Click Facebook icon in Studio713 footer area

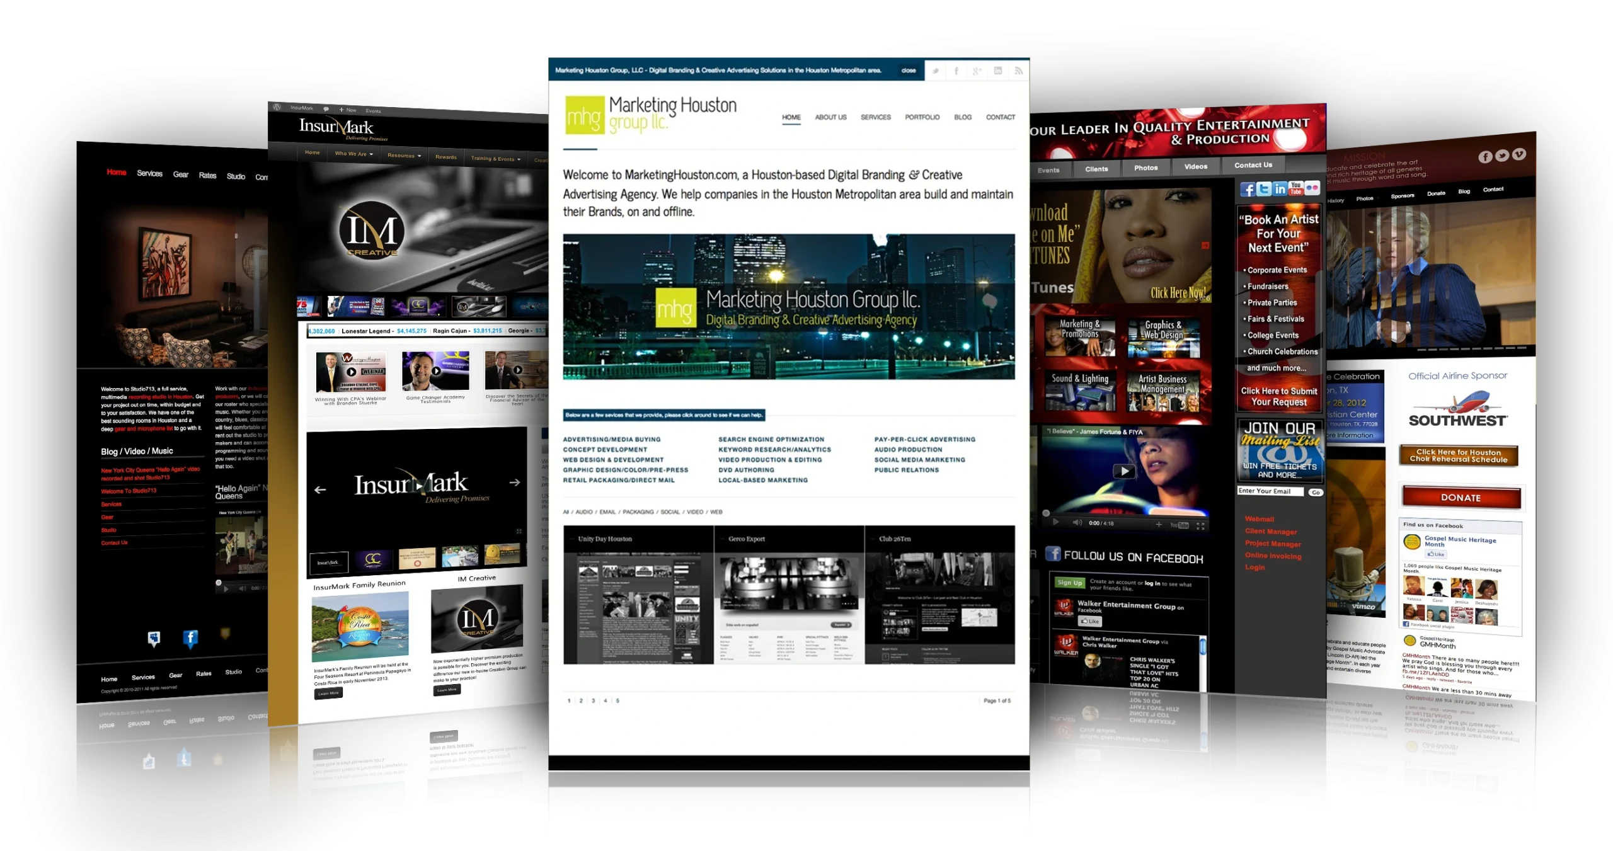pos(190,639)
